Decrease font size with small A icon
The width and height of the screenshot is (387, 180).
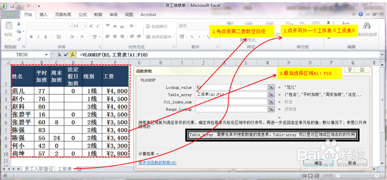point(98,26)
